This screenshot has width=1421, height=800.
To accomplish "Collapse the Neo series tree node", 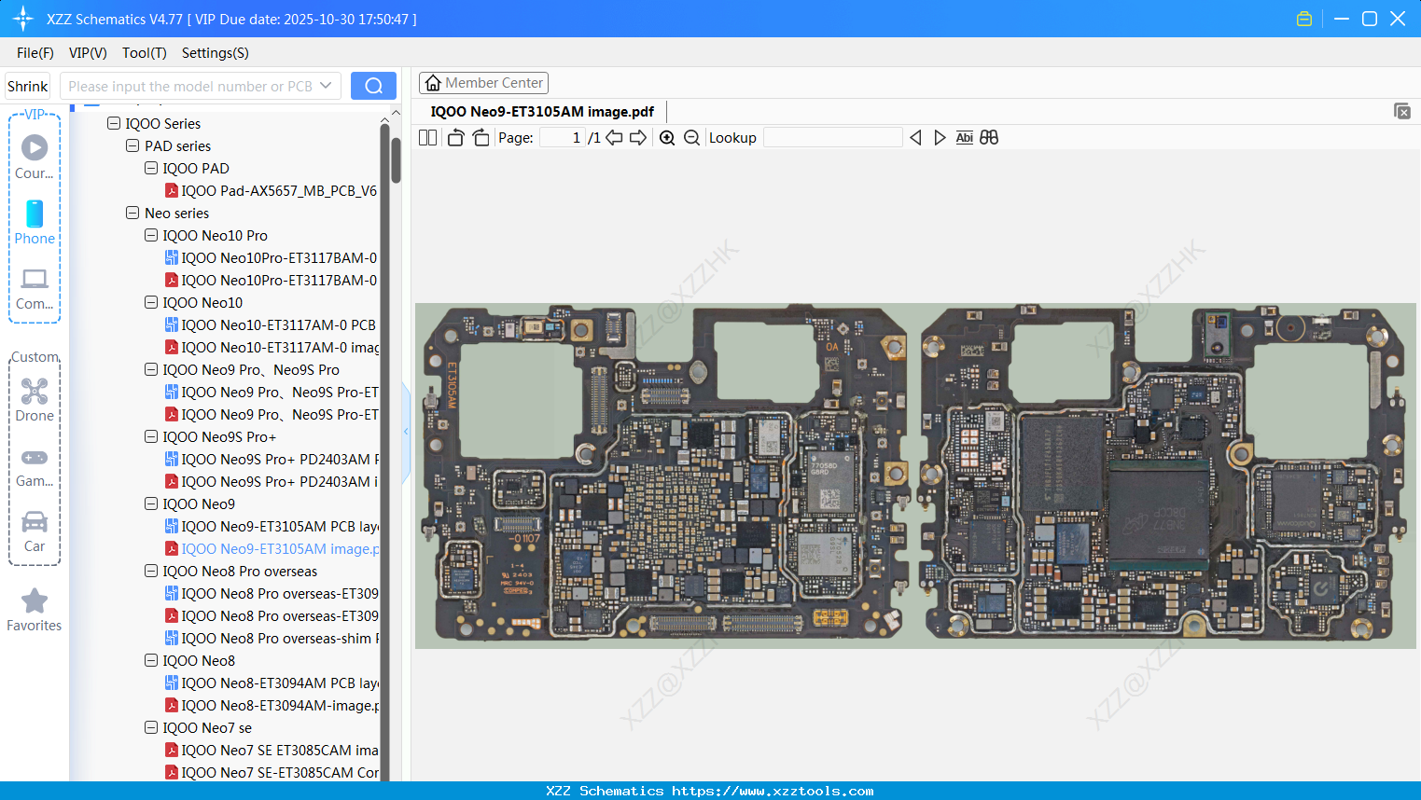I will 132,213.
